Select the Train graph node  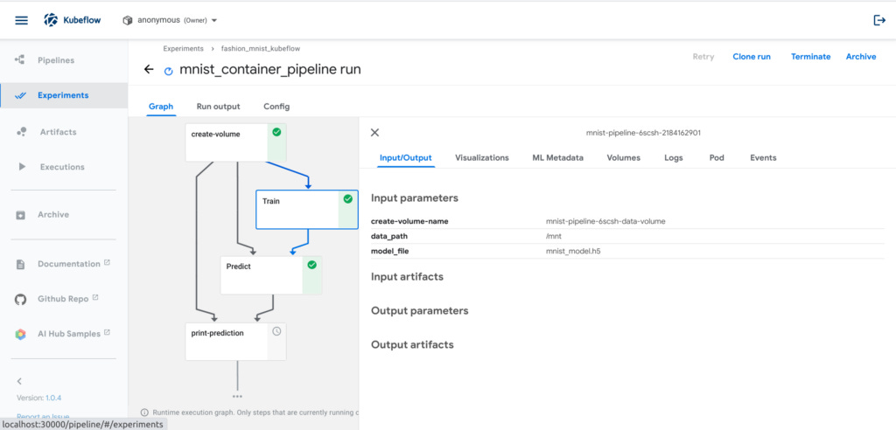[307, 210]
